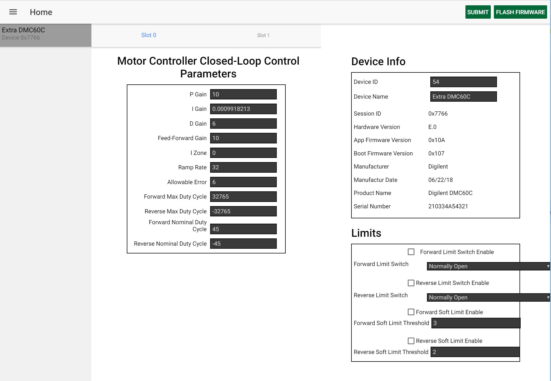The width and height of the screenshot is (551, 381).
Task: Click the SUBMIT button
Action: click(478, 12)
